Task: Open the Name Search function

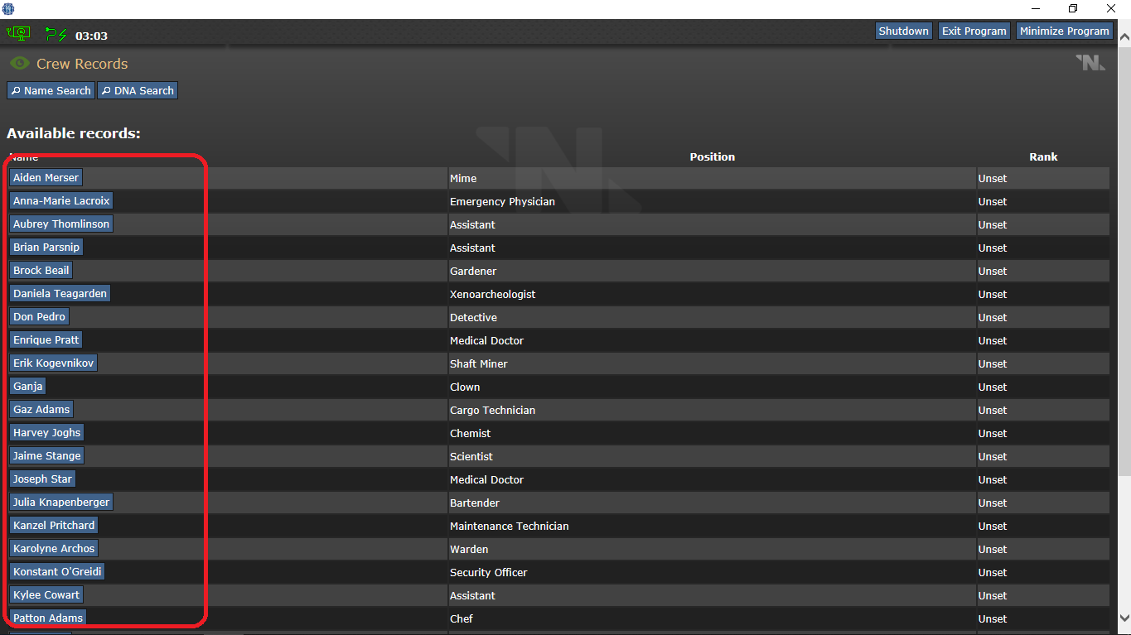Action: pos(51,90)
